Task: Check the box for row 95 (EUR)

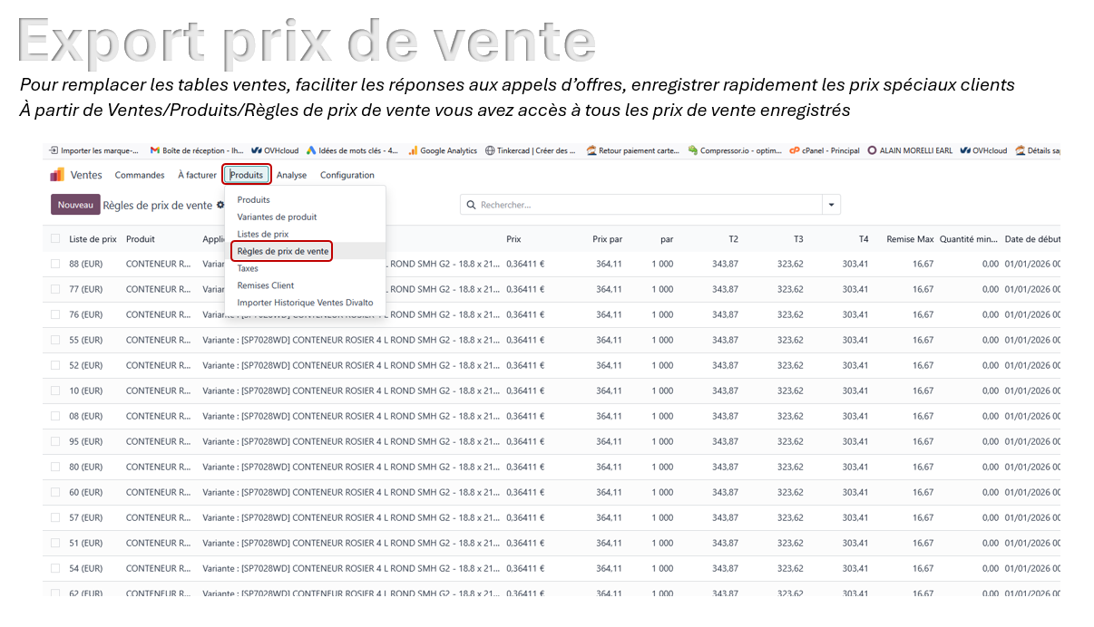Action: (55, 441)
